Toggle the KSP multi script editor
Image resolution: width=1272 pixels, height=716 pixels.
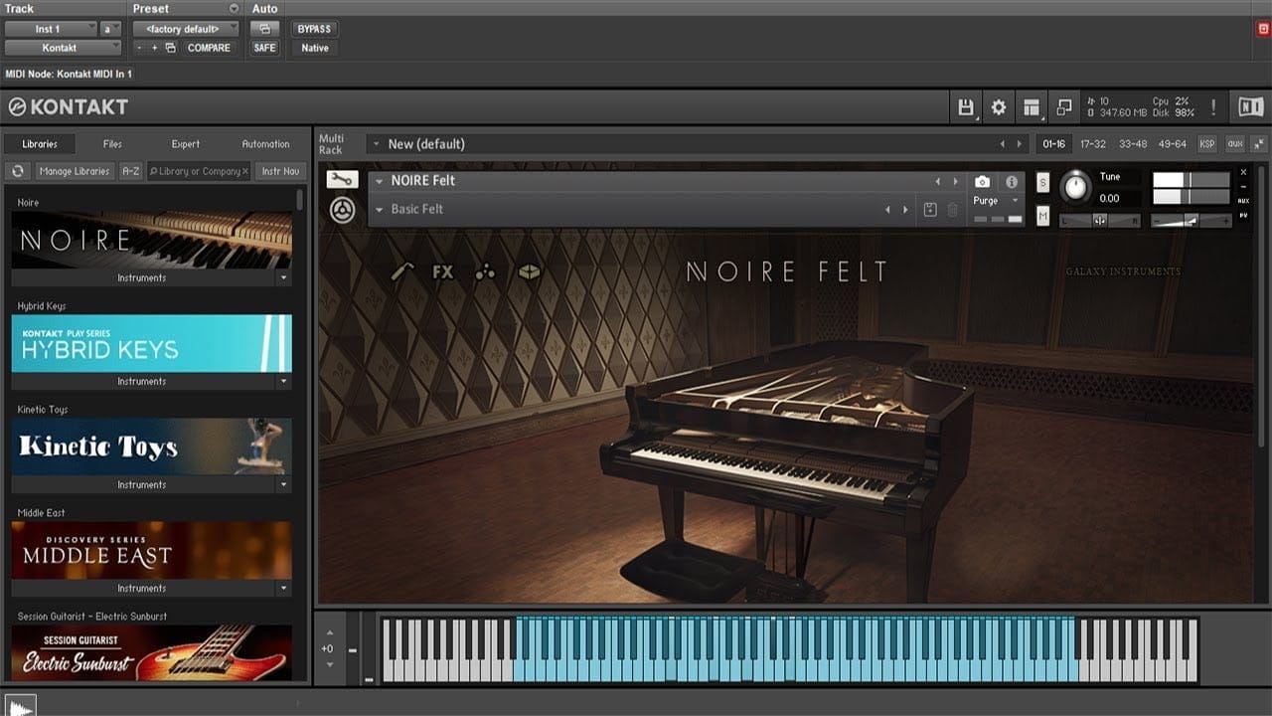pos(1206,143)
